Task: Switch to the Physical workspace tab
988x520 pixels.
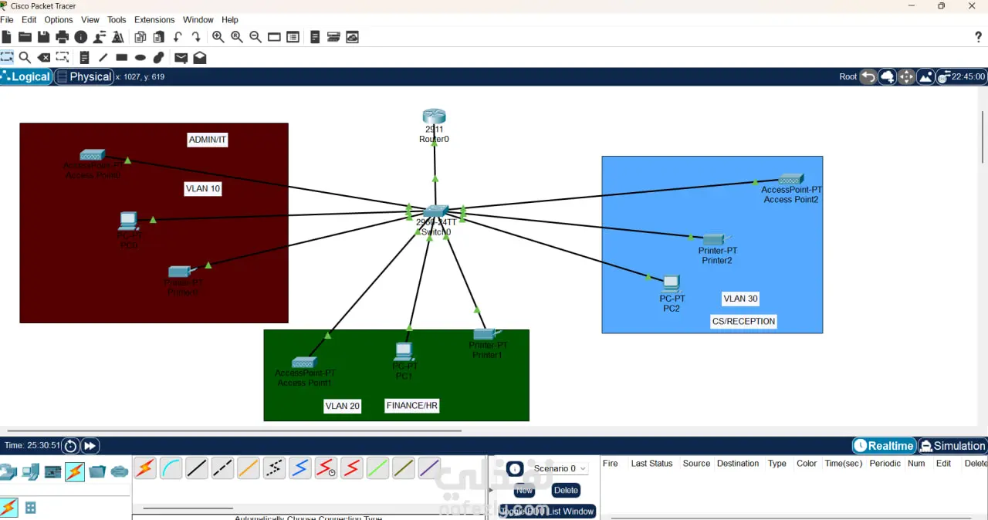Action: pyautogui.click(x=84, y=76)
